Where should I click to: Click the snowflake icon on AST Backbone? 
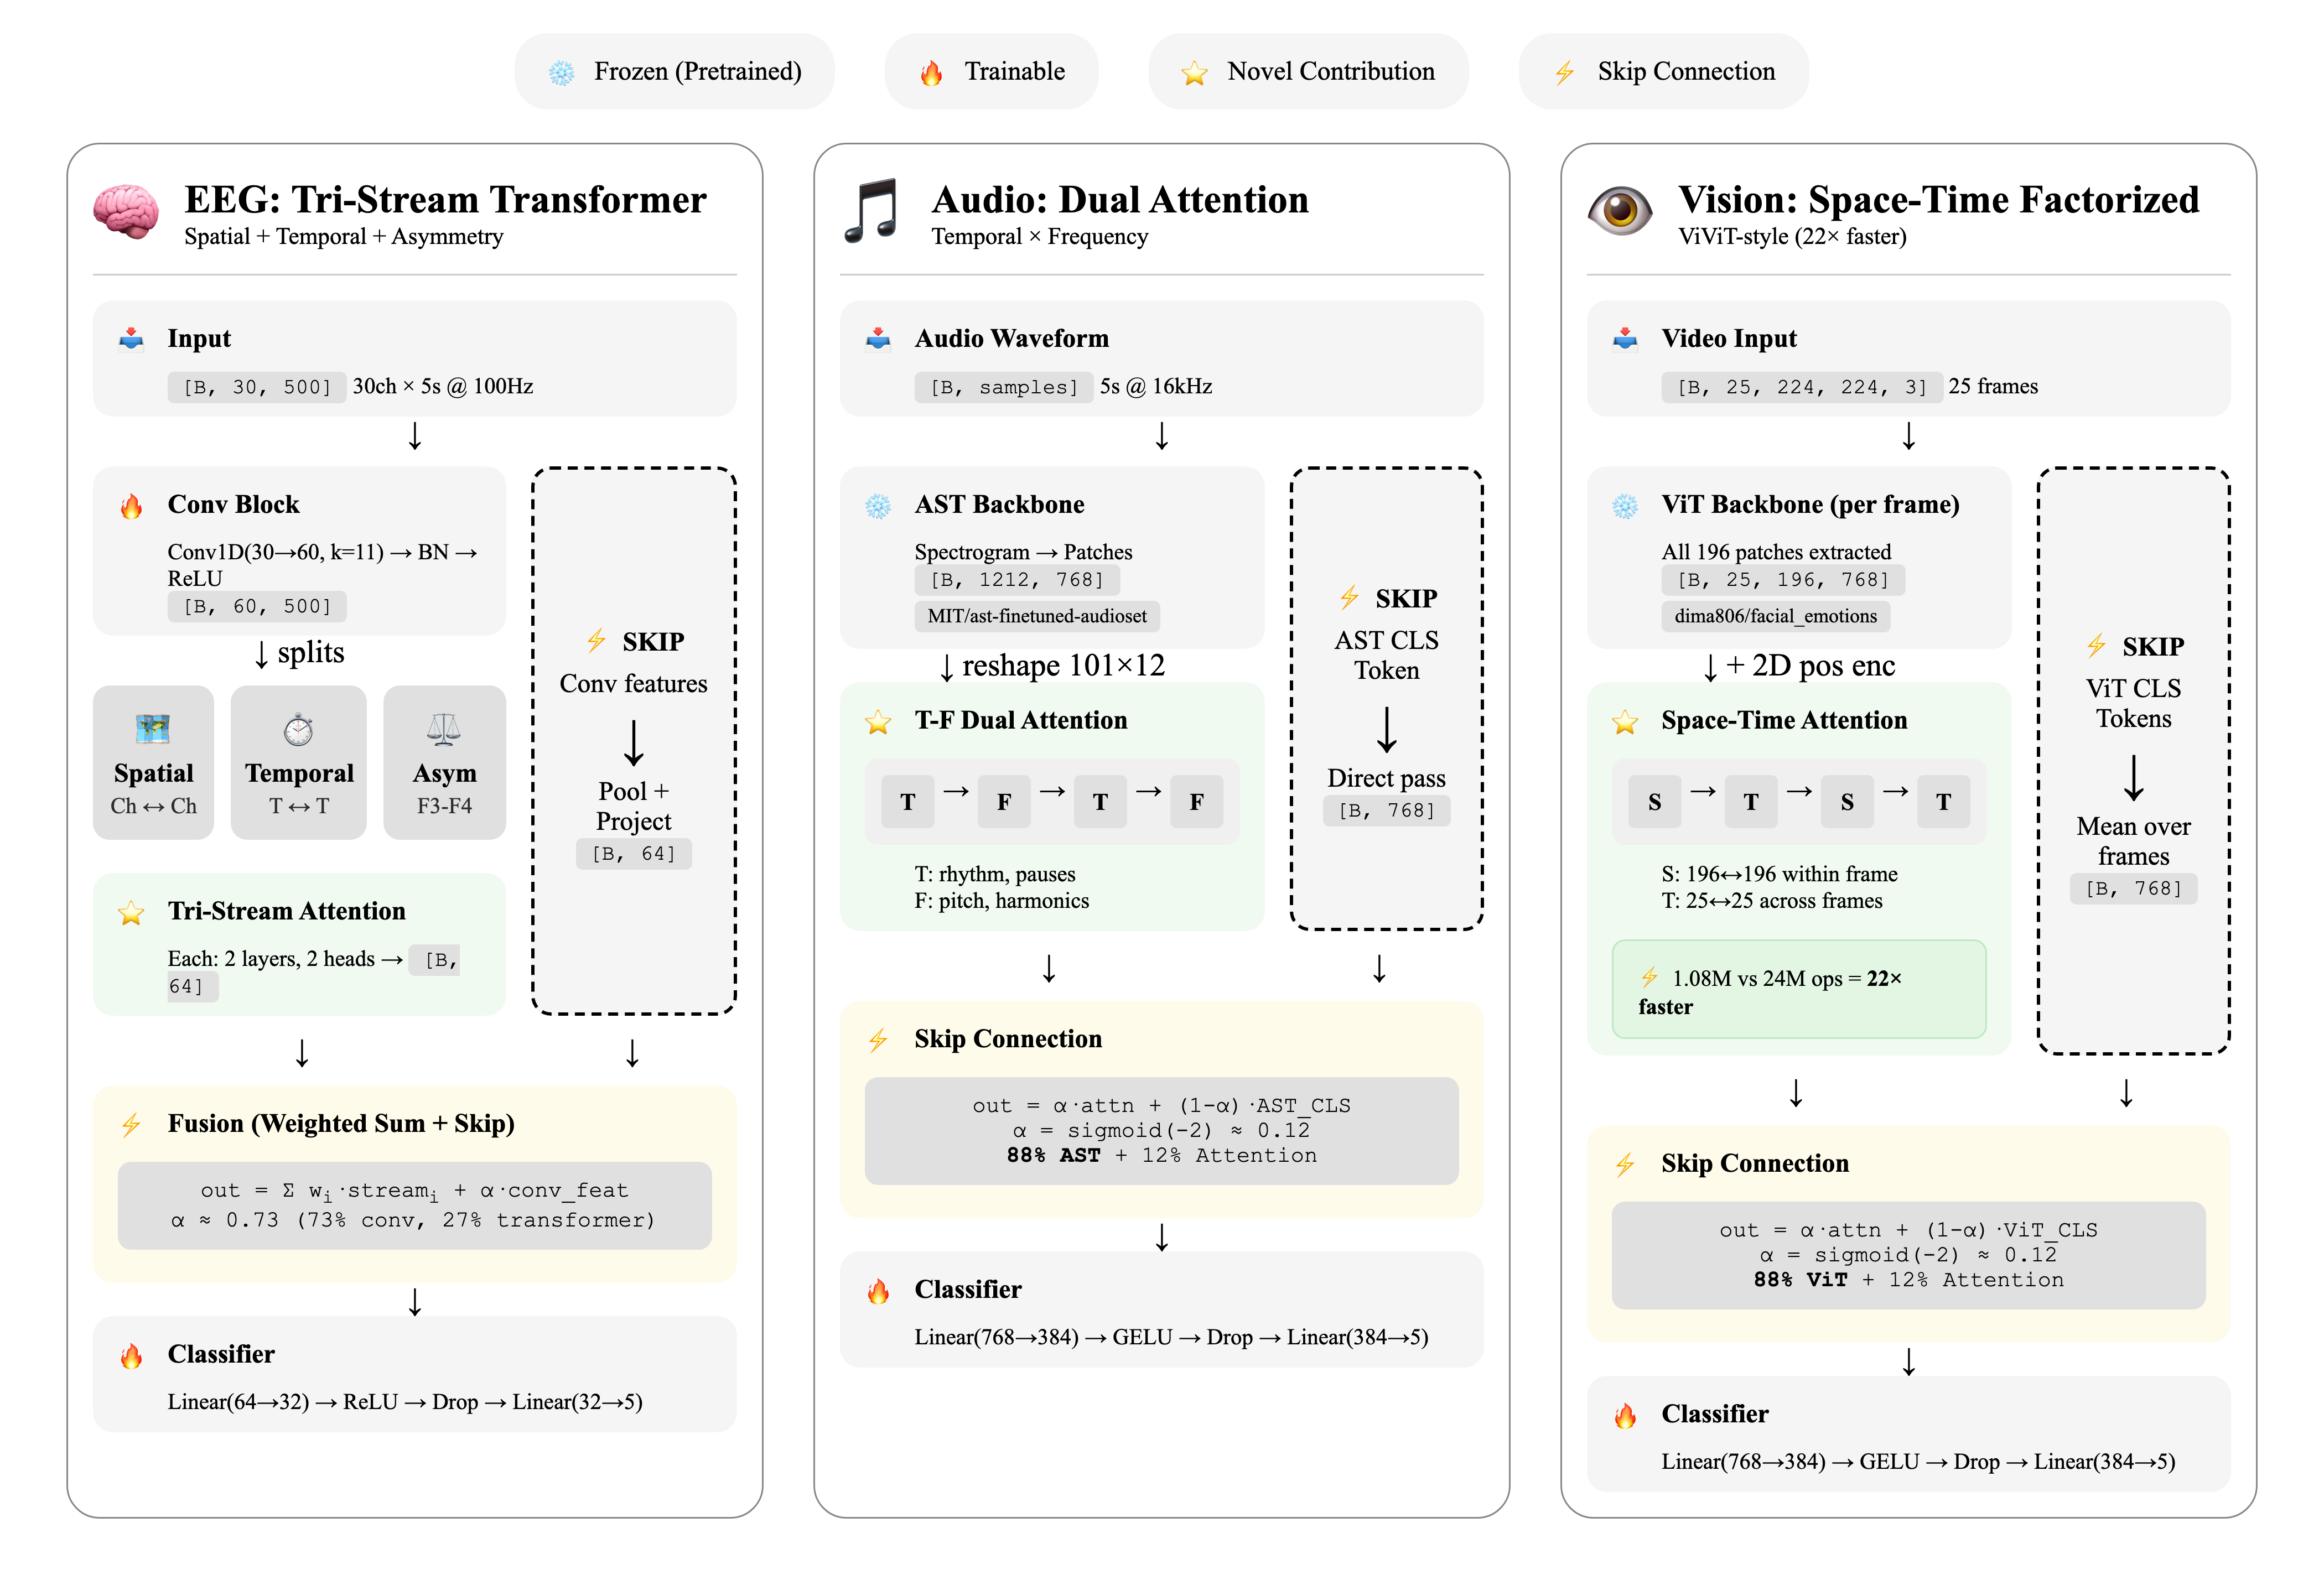pyautogui.click(x=878, y=506)
